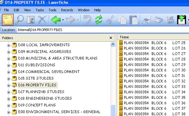Click the green up-arrow export icon
Screen dimensions: 189x116
pos(181,20)
